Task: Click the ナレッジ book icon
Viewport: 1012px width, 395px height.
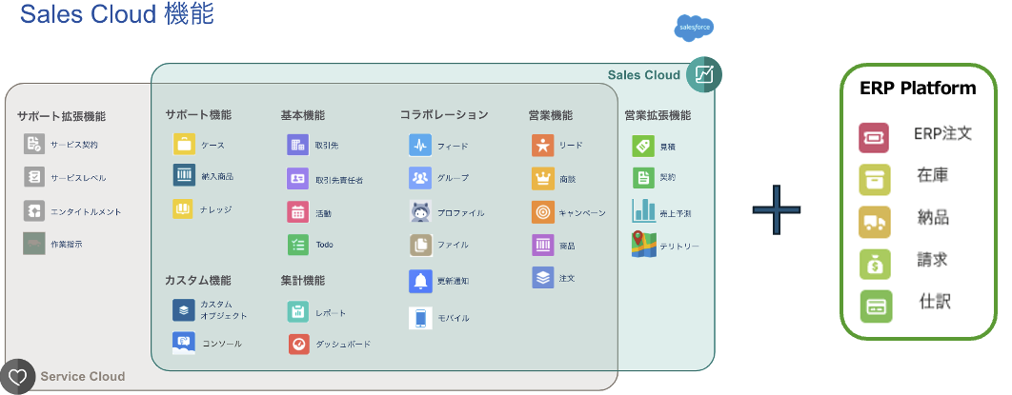Action: click(184, 208)
